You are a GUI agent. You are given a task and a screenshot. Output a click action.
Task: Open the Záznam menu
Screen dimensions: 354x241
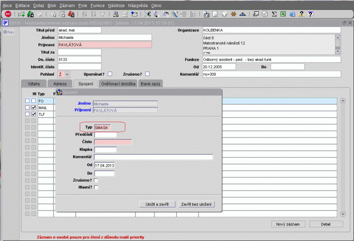click(x=67, y=6)
